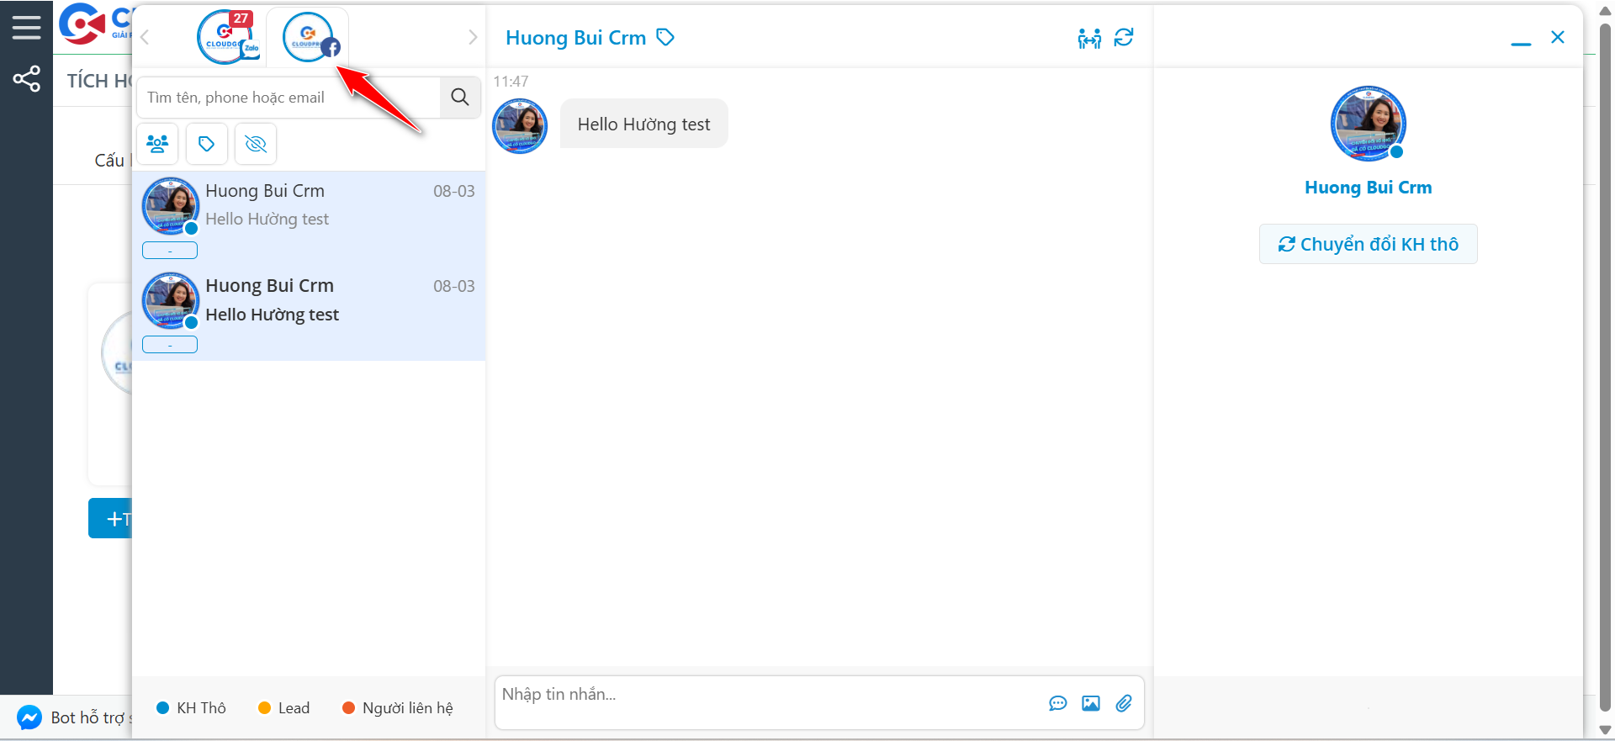Click the attach file paperclip icon

[x=1124, y=703]
